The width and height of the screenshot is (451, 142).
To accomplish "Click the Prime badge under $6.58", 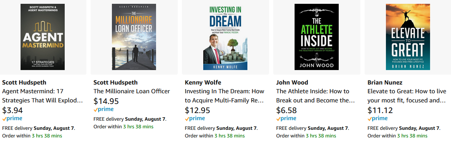I will pos(286,118).
